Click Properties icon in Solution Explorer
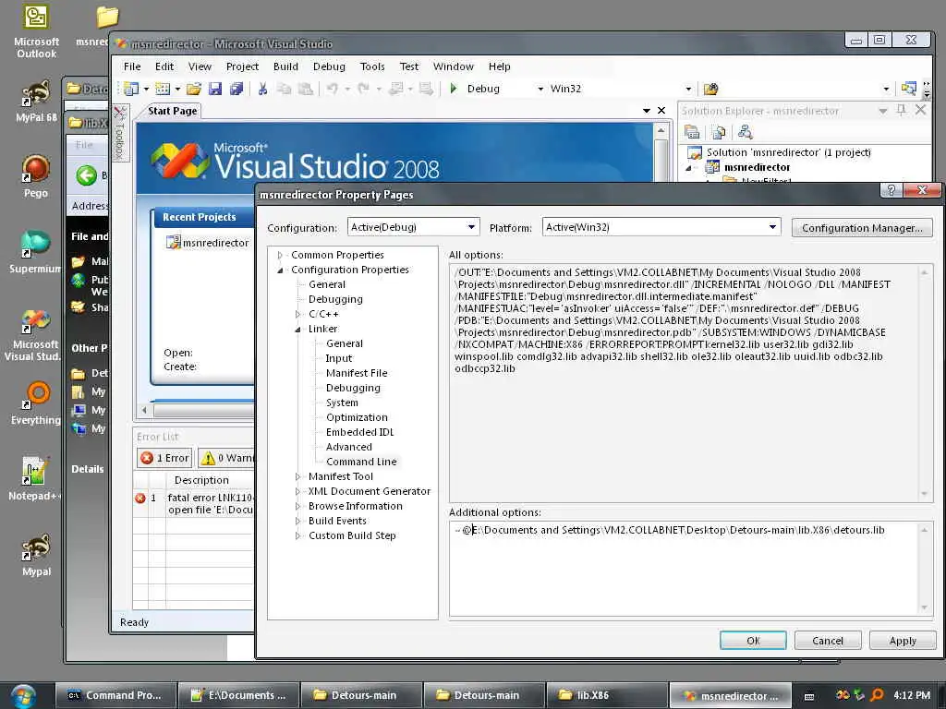This screenshot has width=946, height=709. (692, 131)
